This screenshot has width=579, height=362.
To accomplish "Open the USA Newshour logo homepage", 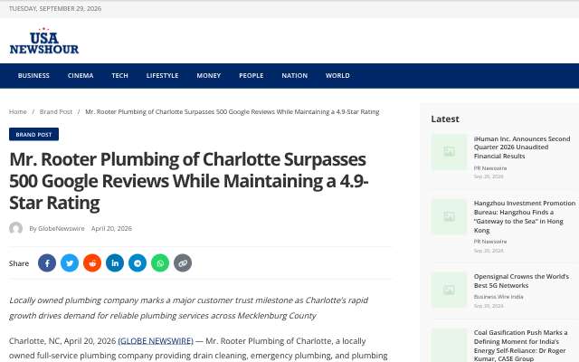I will [x=44, y=41].
